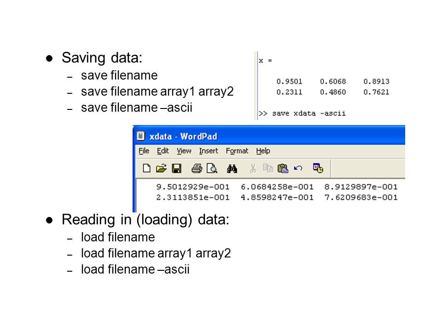Screen dimensions: 442x331
Task: Open the Edit menu in WordPad
Action: click(x=163, y=151)
